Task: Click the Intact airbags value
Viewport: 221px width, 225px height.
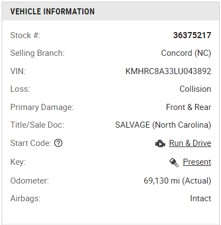Action: [x=201, y=198]
